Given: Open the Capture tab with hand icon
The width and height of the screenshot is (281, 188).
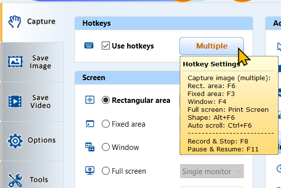Looking at the screenshot, I should point(32,22).
